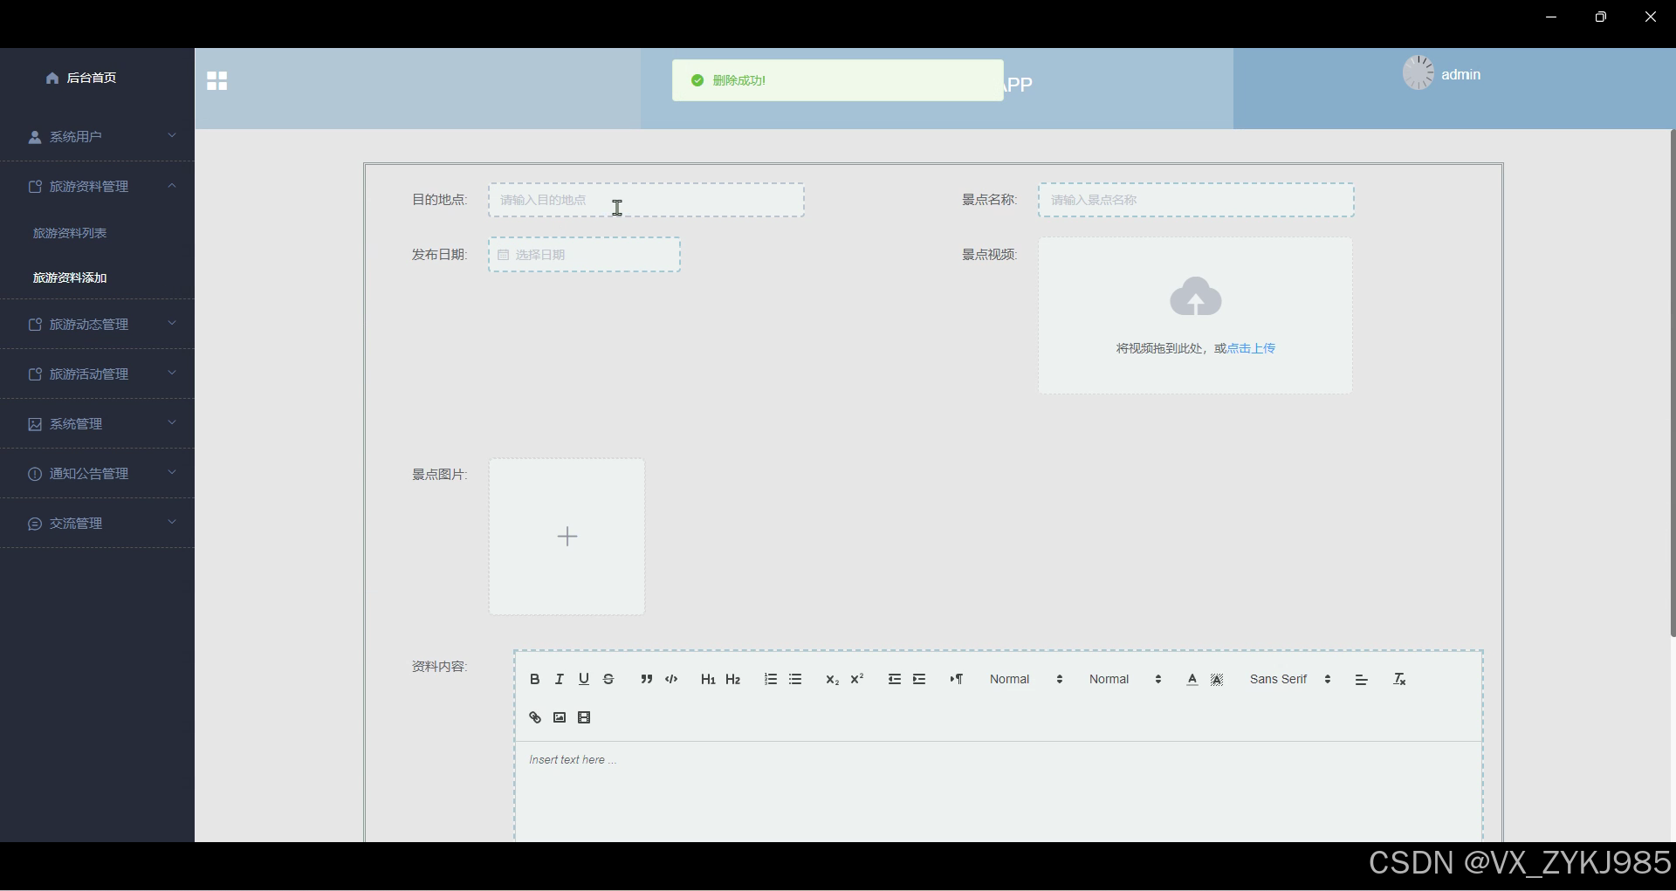Decrease the text indent
Image resolution: width=1676 pixels, height=891 pixels.
pos(894,679)
